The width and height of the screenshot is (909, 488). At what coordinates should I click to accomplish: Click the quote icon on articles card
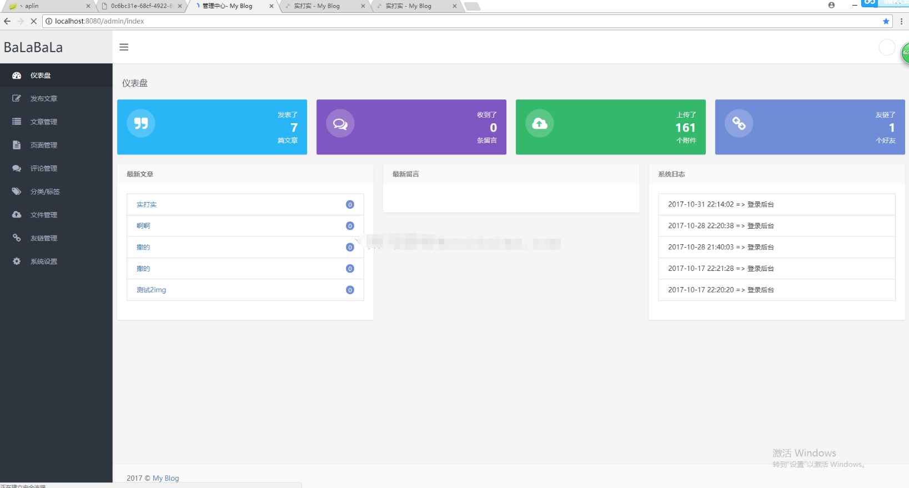pyautogui.click(x=141, y=123)
